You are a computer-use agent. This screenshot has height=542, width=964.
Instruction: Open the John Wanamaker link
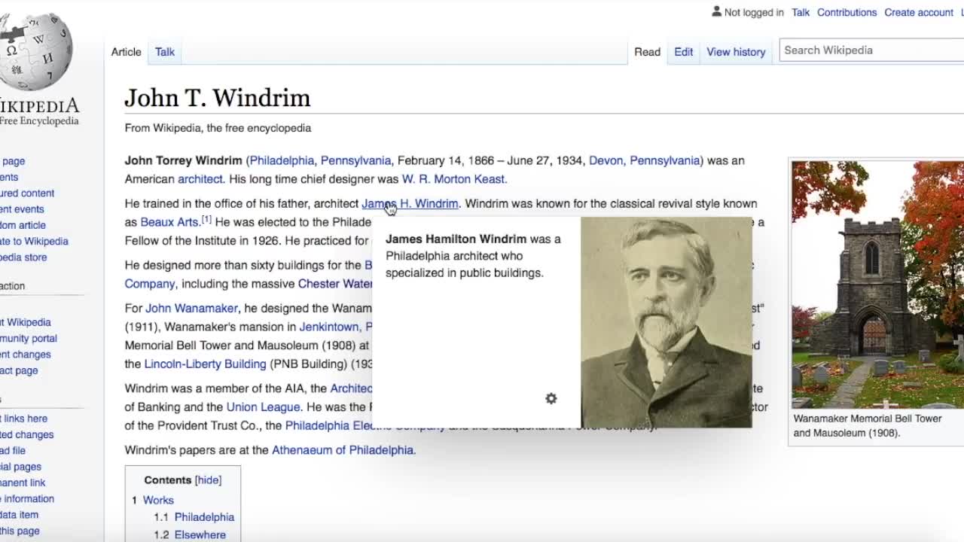[x=191, y=308]
